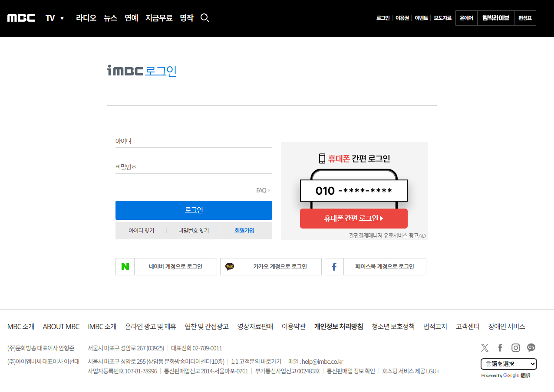Click 통신판매업 정보 확인 link

pos(351,371)
